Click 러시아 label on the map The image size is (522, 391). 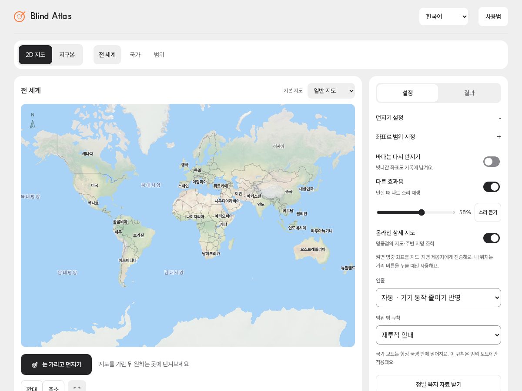[278, 146]
